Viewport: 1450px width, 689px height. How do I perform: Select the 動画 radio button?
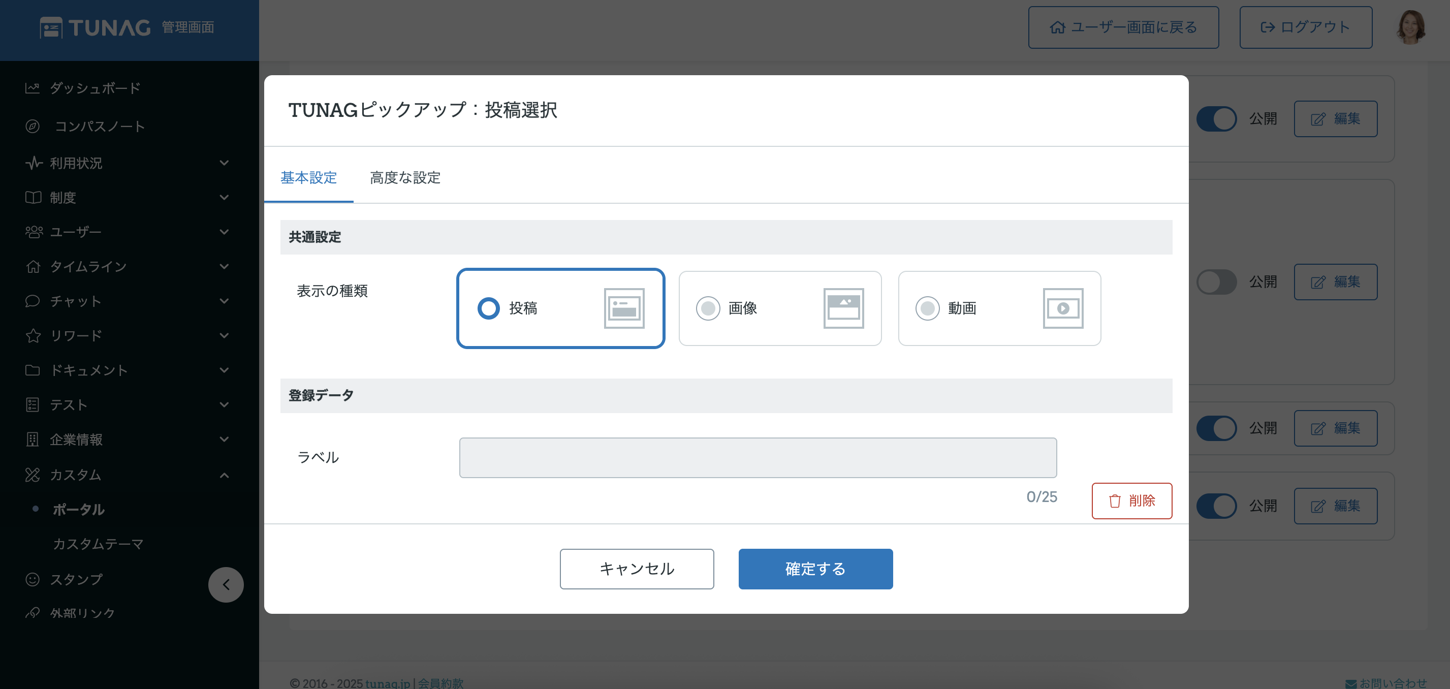(928, 308)
